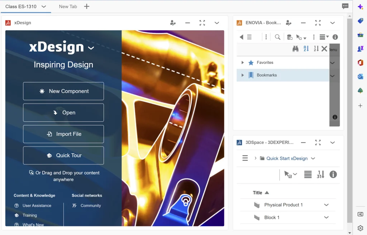Star the Favorites entry in the tree
The width and height of the screenshot is (367, 235).
(251, 62)
